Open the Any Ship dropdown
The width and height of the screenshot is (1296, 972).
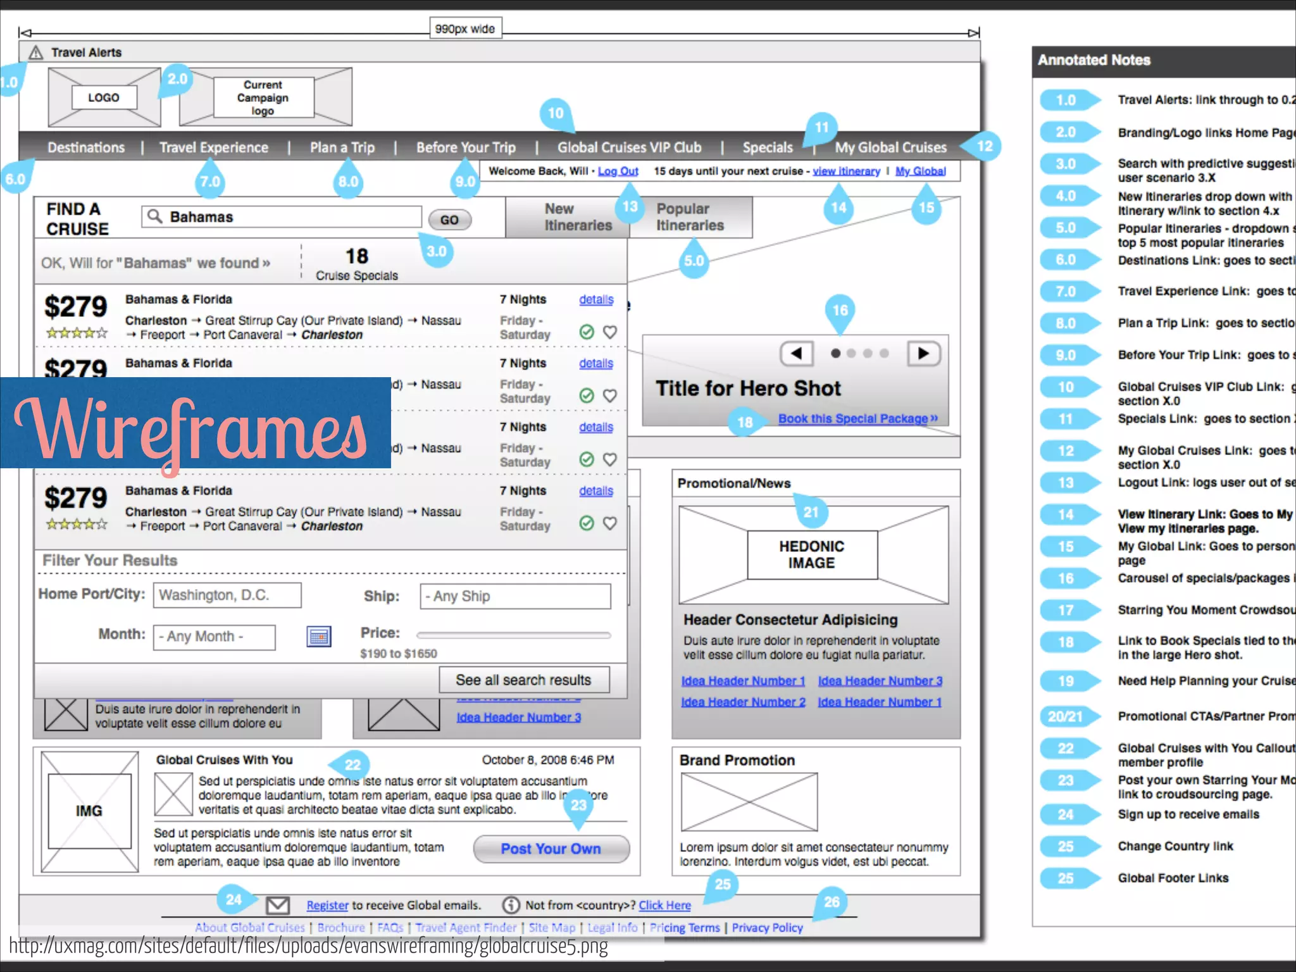click(515, 596)
